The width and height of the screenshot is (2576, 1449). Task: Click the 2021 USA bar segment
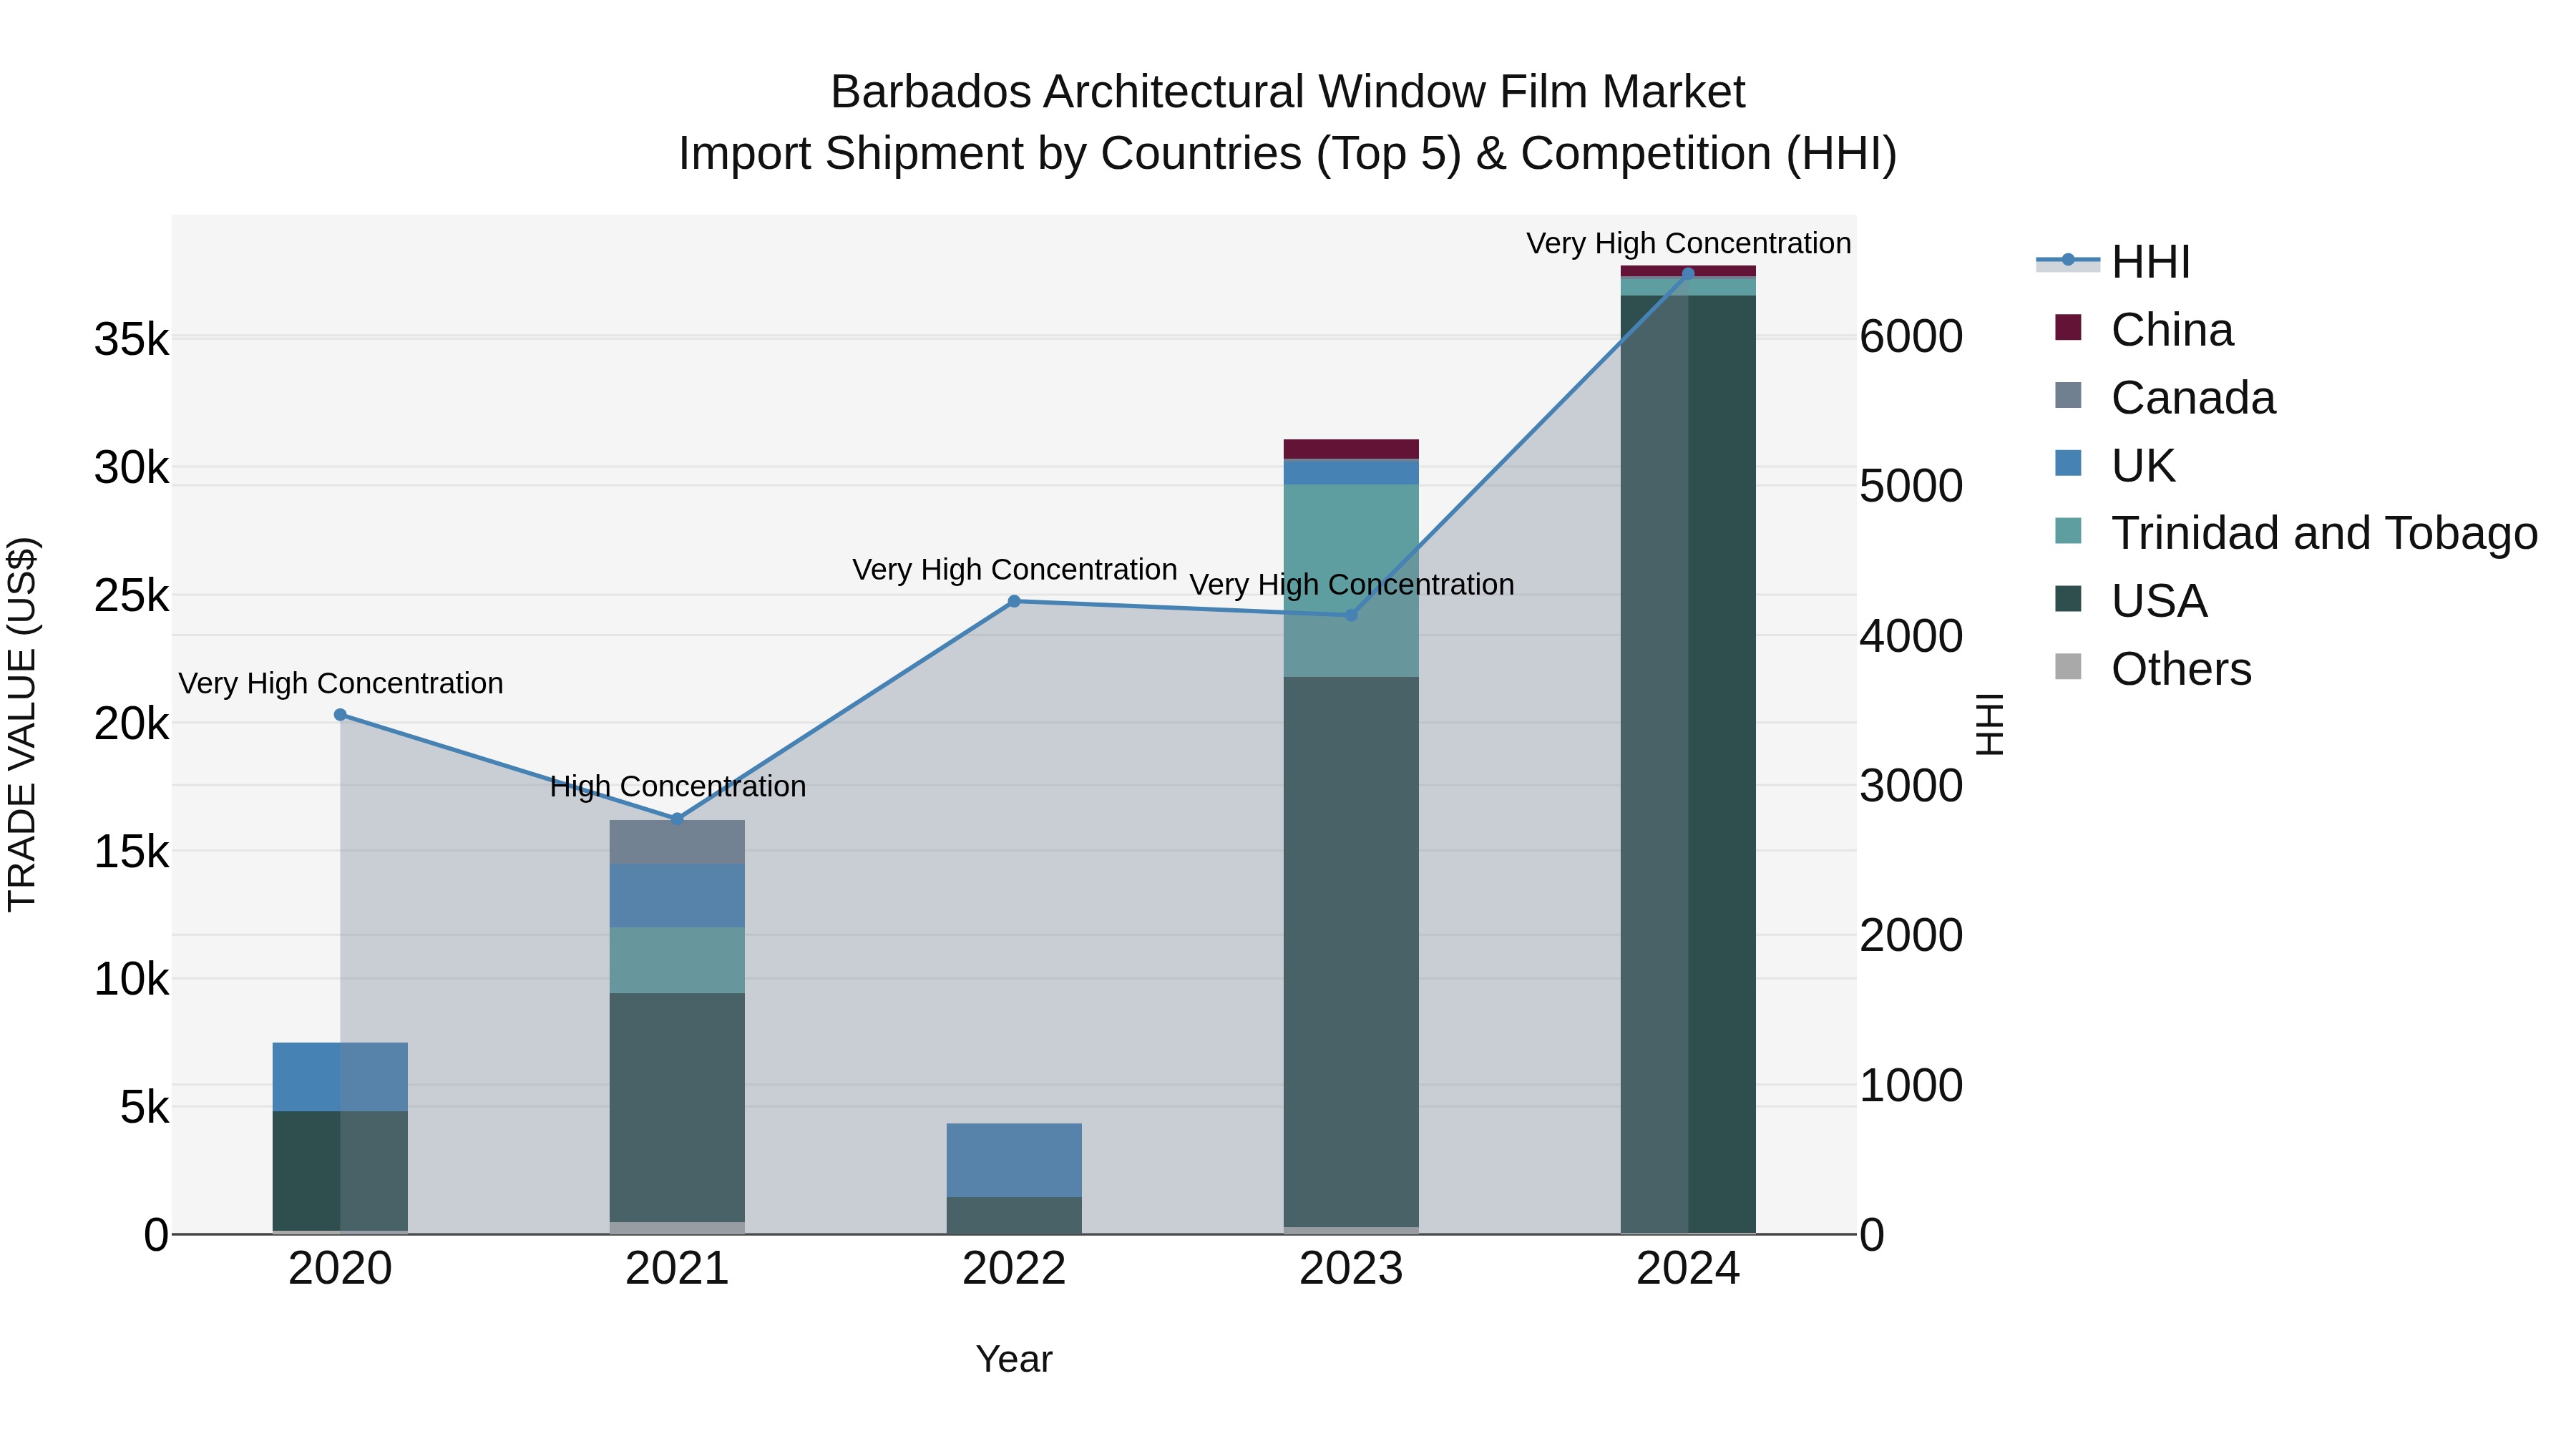coord(677,1107)
